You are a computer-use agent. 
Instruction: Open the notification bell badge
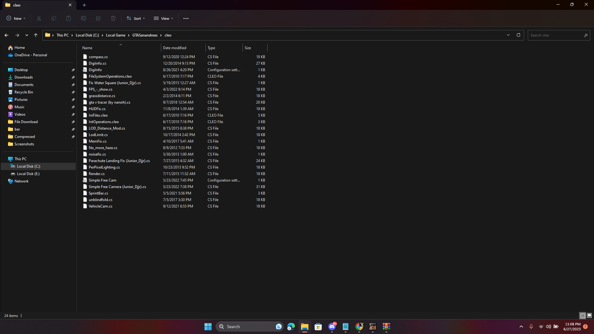(x=585, y=327)
